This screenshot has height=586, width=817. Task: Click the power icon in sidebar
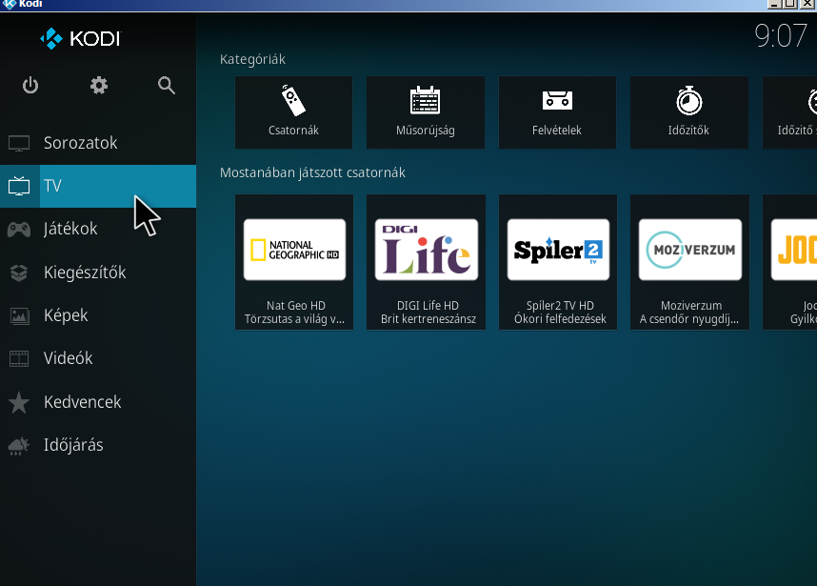tap(30, 85)
